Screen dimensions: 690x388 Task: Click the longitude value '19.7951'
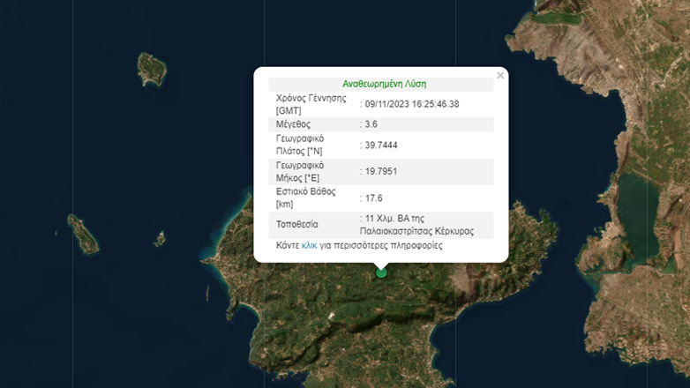tap(381, 172)
